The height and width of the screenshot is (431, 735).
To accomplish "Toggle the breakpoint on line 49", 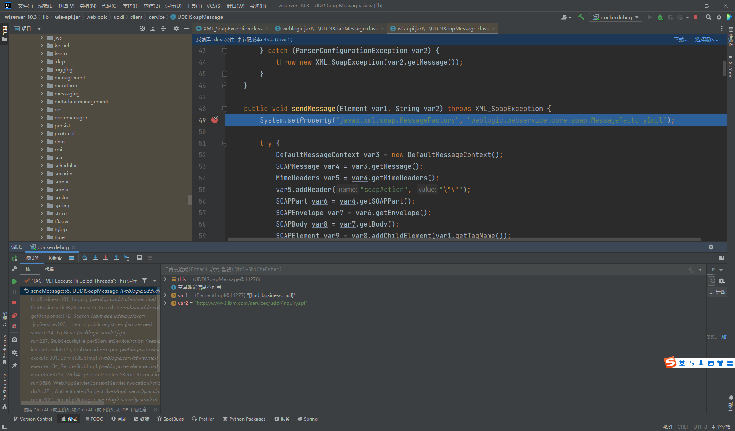I will 215,120.
